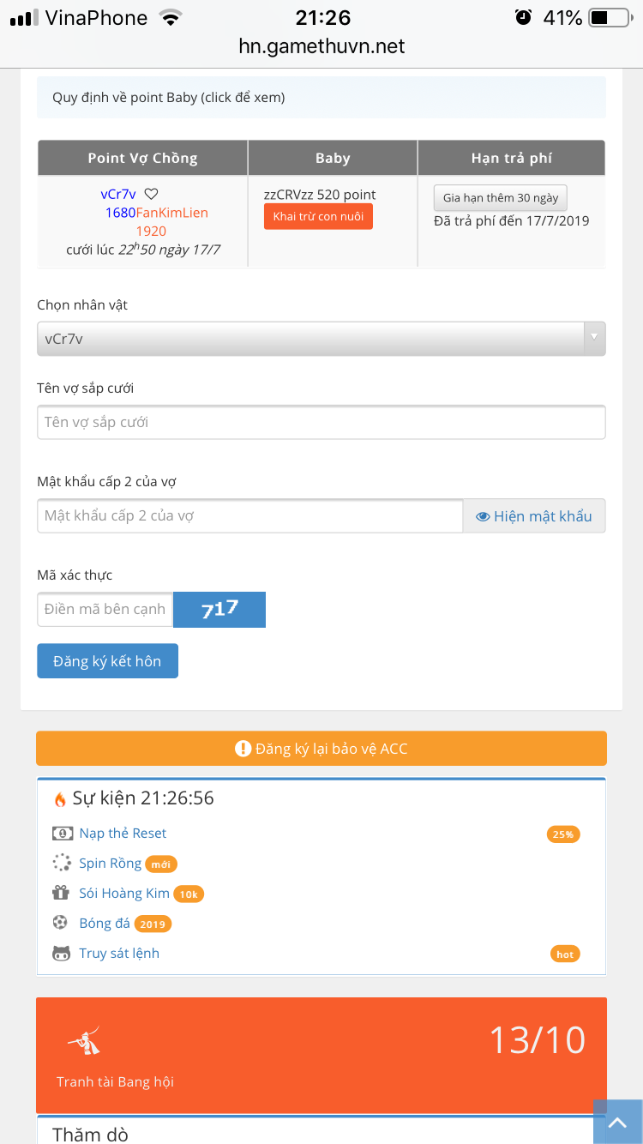This screenshot has width=643, height=1144.
Task: Click the Khai trừ con nuôi button
Action: click(x=318, y=217)
